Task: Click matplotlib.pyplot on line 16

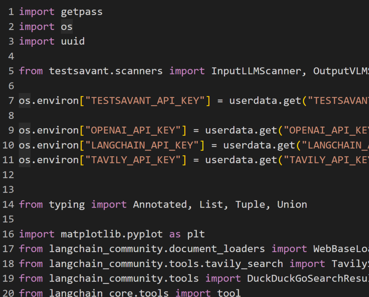Action: (x=112, y=234)
